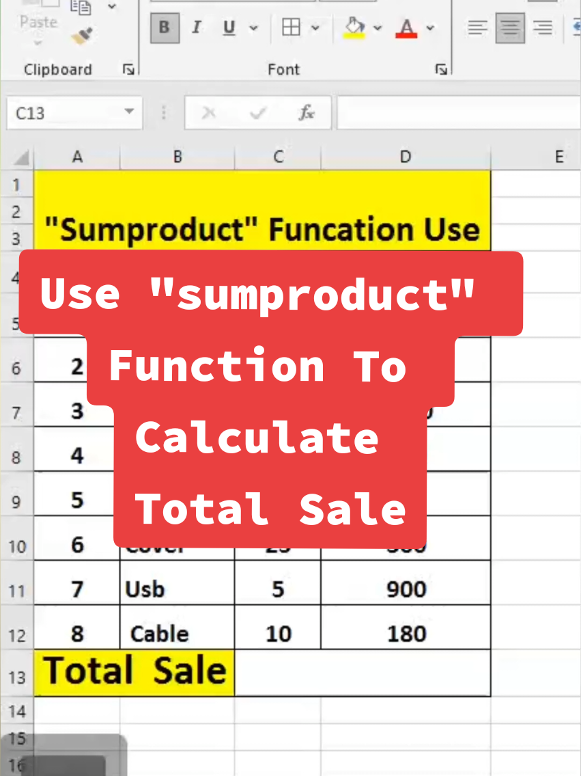Open the Insert Function fx button

pyautogui.click(x=307, y=113)
